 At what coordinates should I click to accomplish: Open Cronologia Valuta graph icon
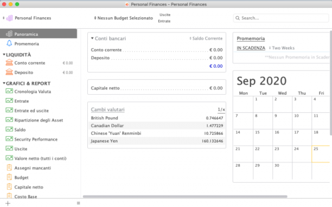tap(9, 91)
